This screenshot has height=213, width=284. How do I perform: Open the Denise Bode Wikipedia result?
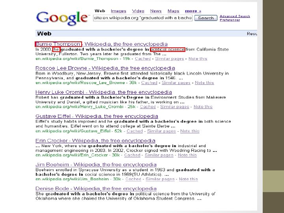pos(96,189)
